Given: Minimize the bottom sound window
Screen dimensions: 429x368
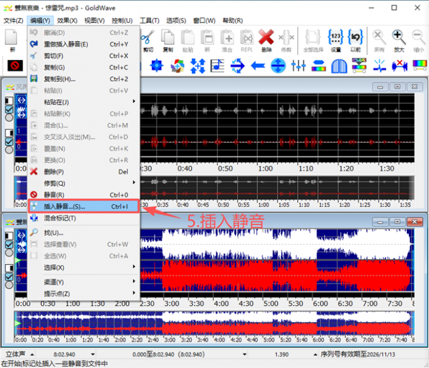Looking at the screenshot, I should (x=380, y=222).
